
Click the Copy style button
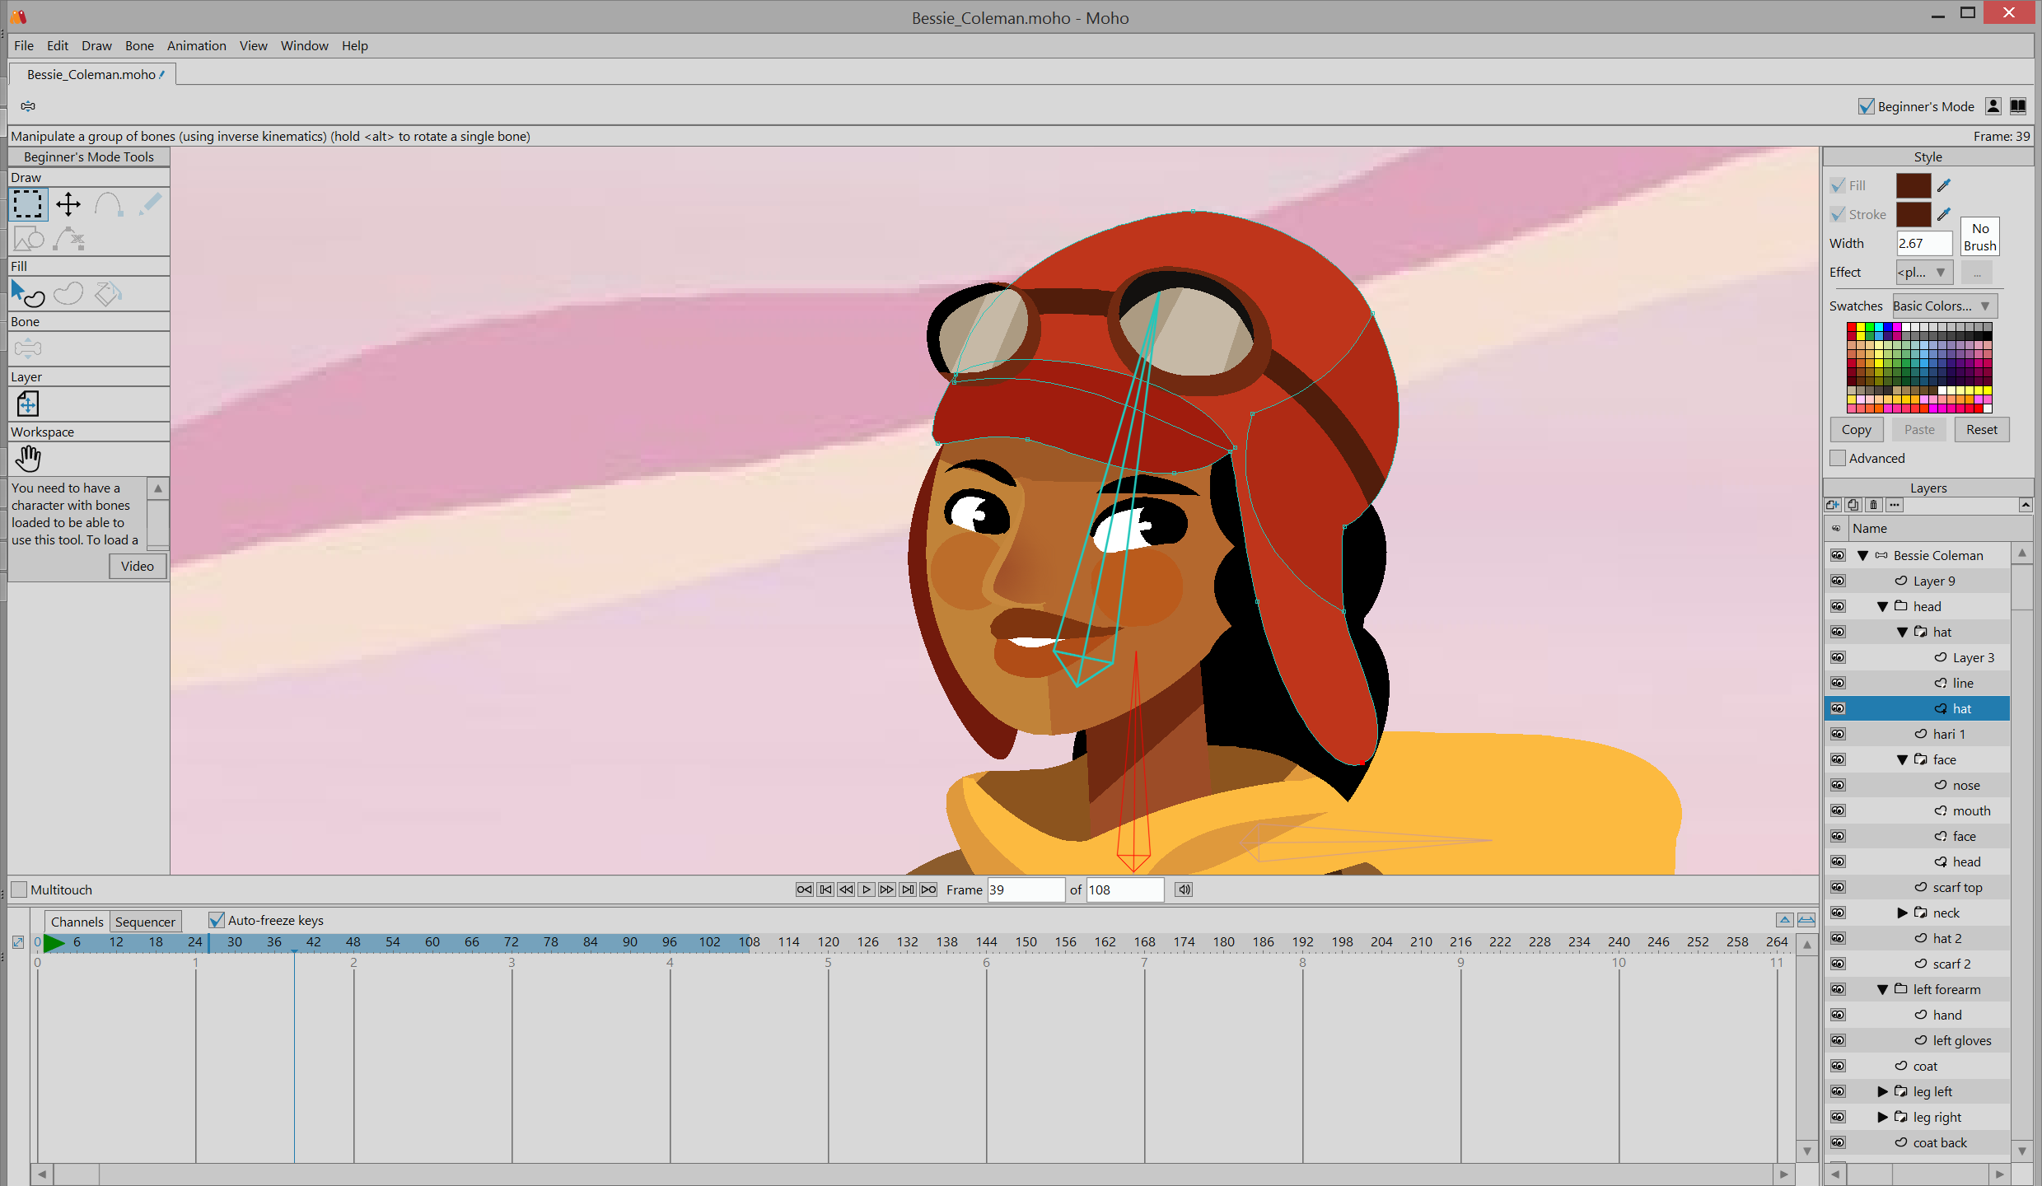click(1856, 429)
